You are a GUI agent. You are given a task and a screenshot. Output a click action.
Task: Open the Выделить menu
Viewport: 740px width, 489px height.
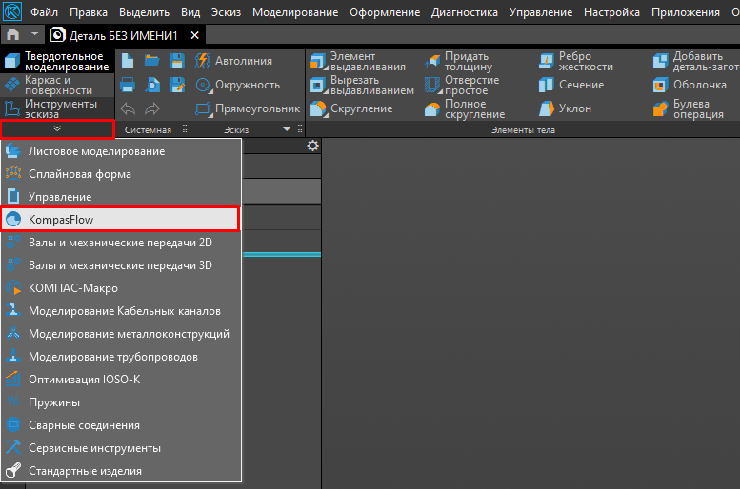(x=144, y=12)
